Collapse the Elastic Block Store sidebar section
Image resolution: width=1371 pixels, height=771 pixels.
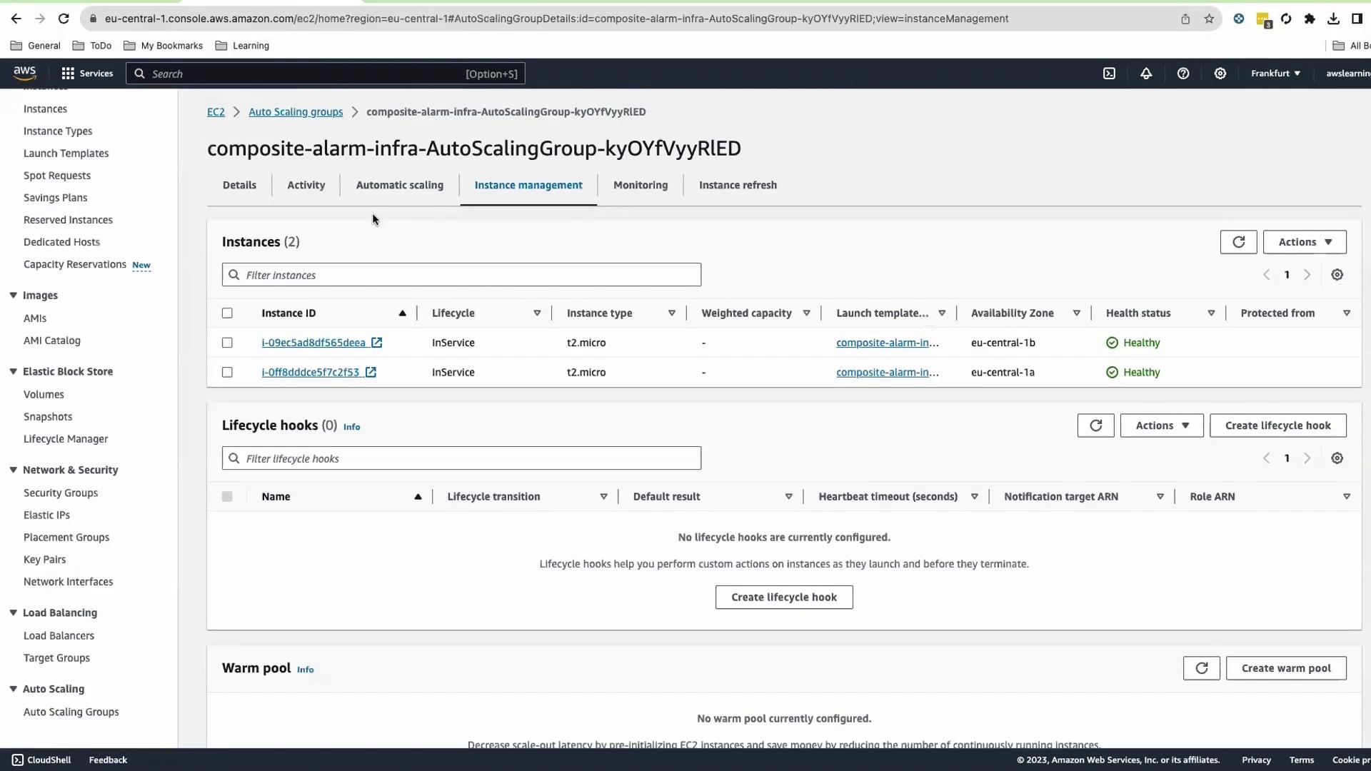[x=14, y=371]
